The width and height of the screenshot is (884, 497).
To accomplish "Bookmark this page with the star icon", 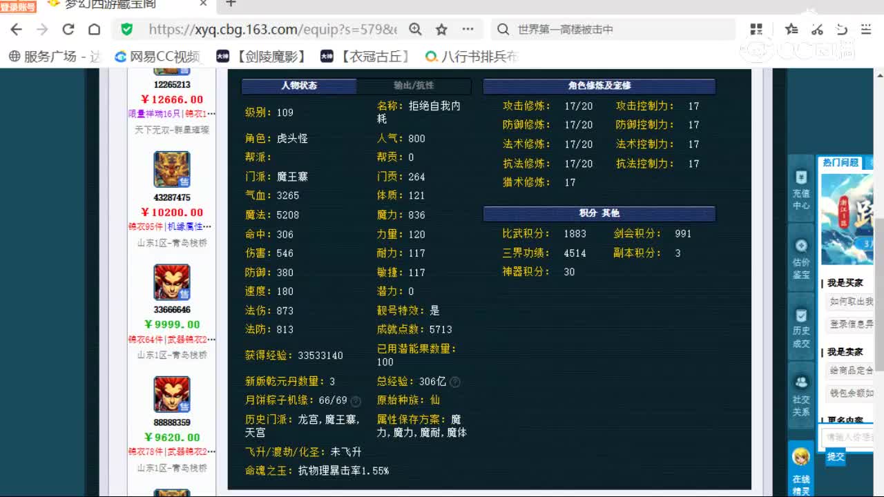I will (441, 29).
